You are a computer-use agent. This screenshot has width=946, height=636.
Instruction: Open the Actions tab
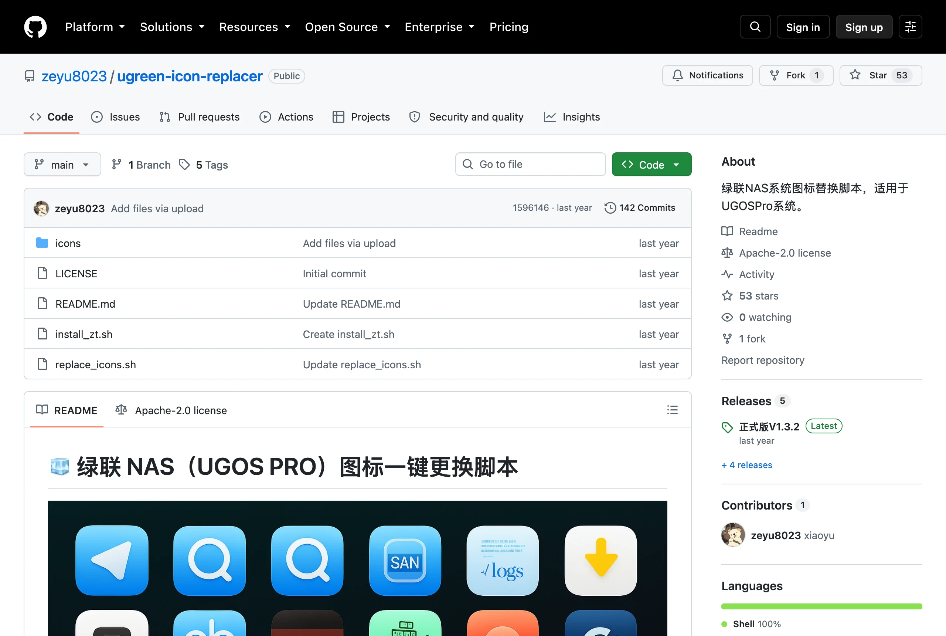tap(286, 117)
